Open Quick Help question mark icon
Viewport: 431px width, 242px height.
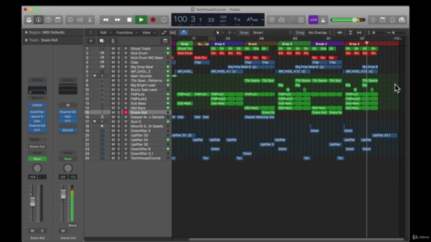tap(48, 19)
